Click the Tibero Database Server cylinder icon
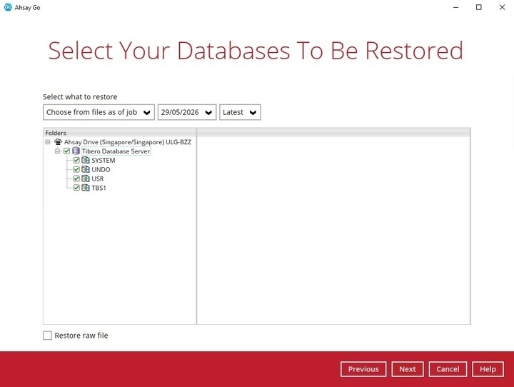The image size is (514, 387). [x=76, y=151]
